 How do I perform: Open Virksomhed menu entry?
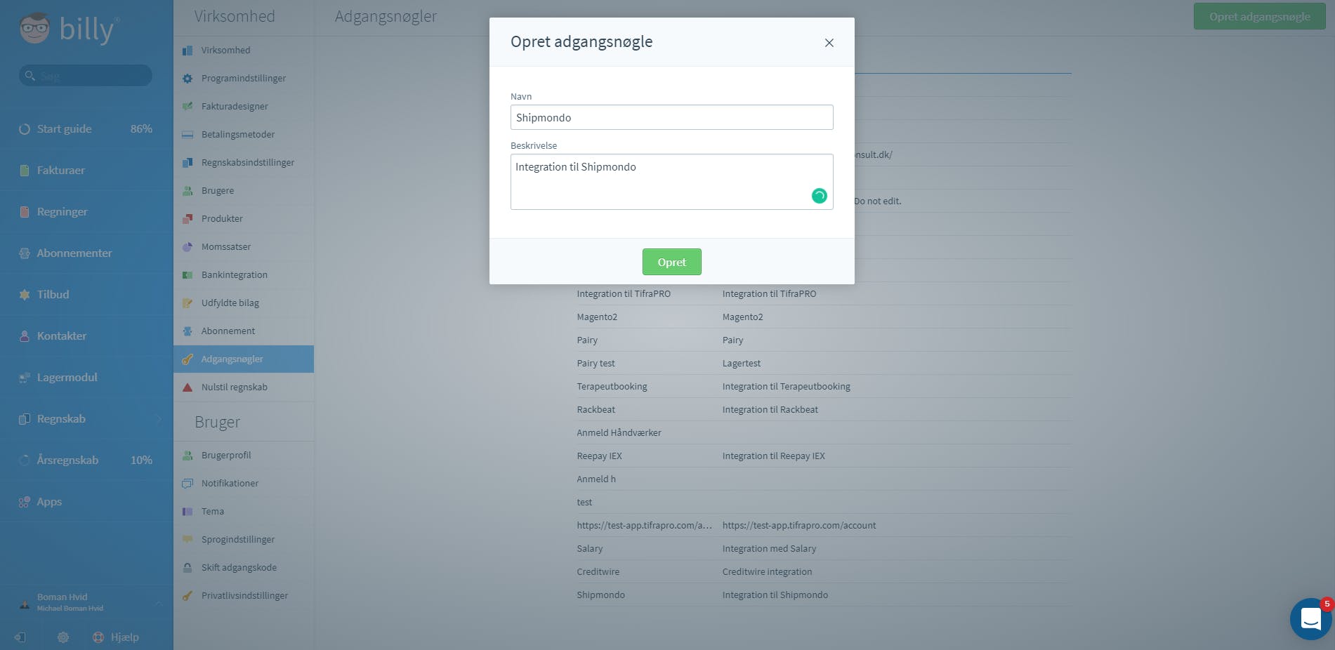point(244,51)
